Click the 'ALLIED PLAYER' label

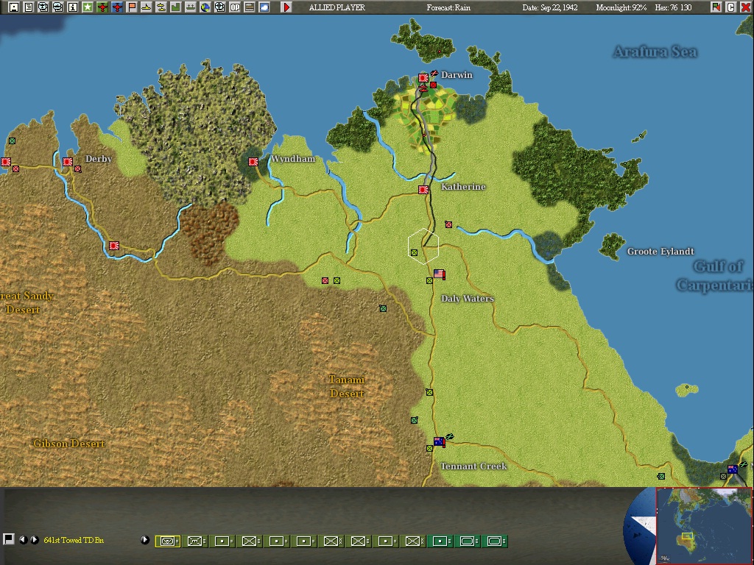tap(337, 7)
